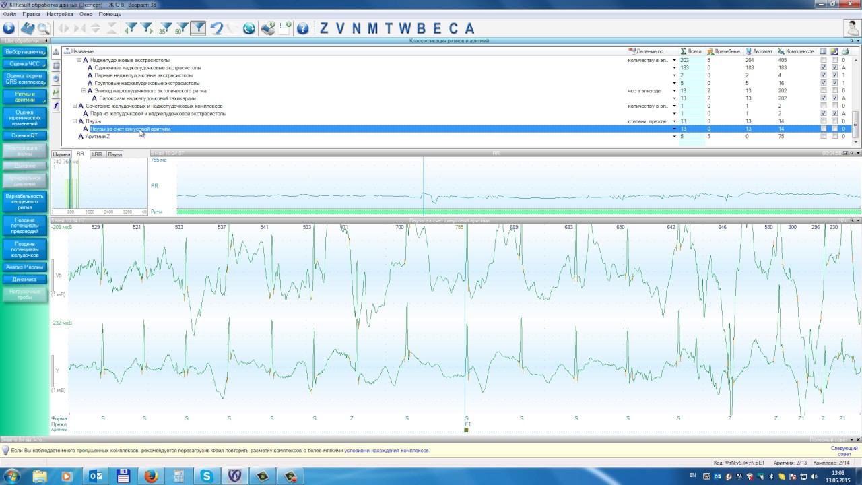Open the Динамика step
Image resolution: width=862 pixels, height=485 pixels.
point(24,279)
